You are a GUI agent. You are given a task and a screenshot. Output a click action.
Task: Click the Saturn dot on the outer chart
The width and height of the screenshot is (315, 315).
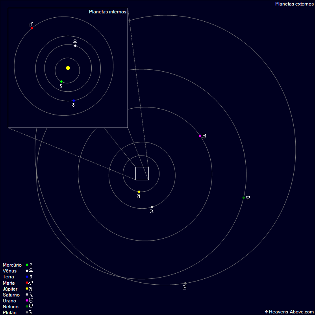(152, 207)
